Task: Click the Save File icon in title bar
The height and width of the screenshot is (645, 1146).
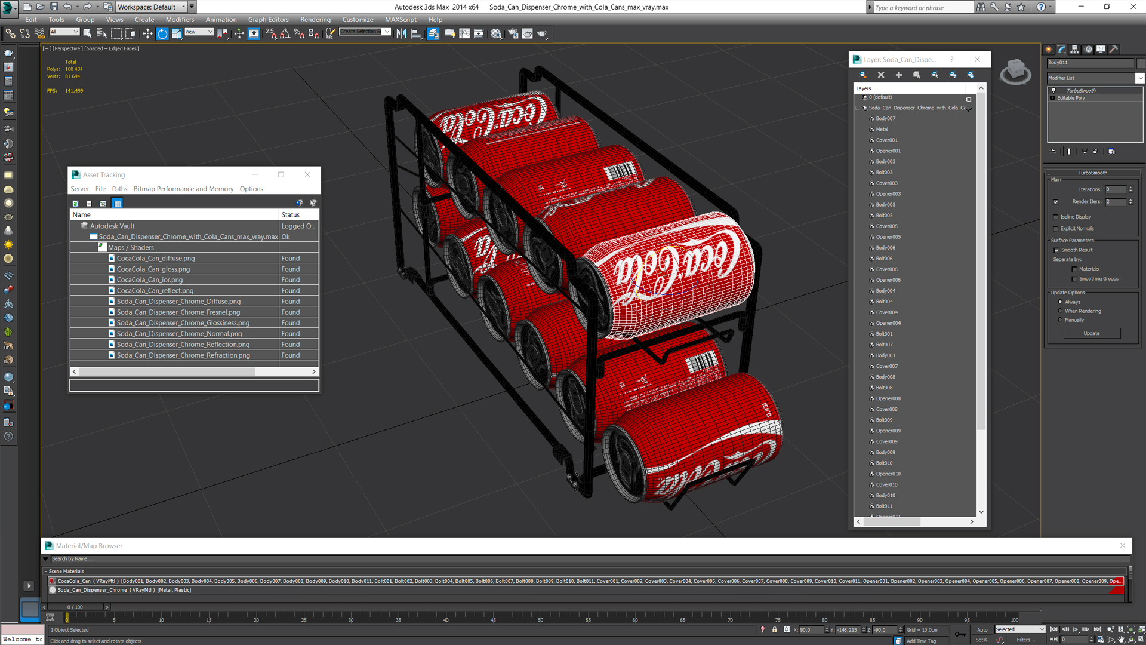Action: 54,7
